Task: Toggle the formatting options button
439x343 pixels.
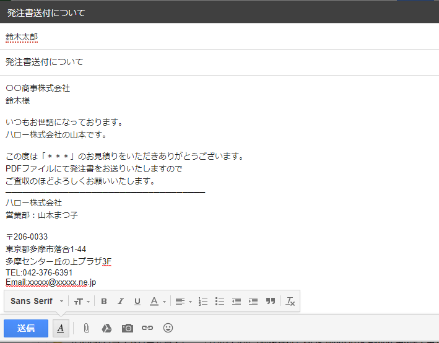Action: click(60, 328)
